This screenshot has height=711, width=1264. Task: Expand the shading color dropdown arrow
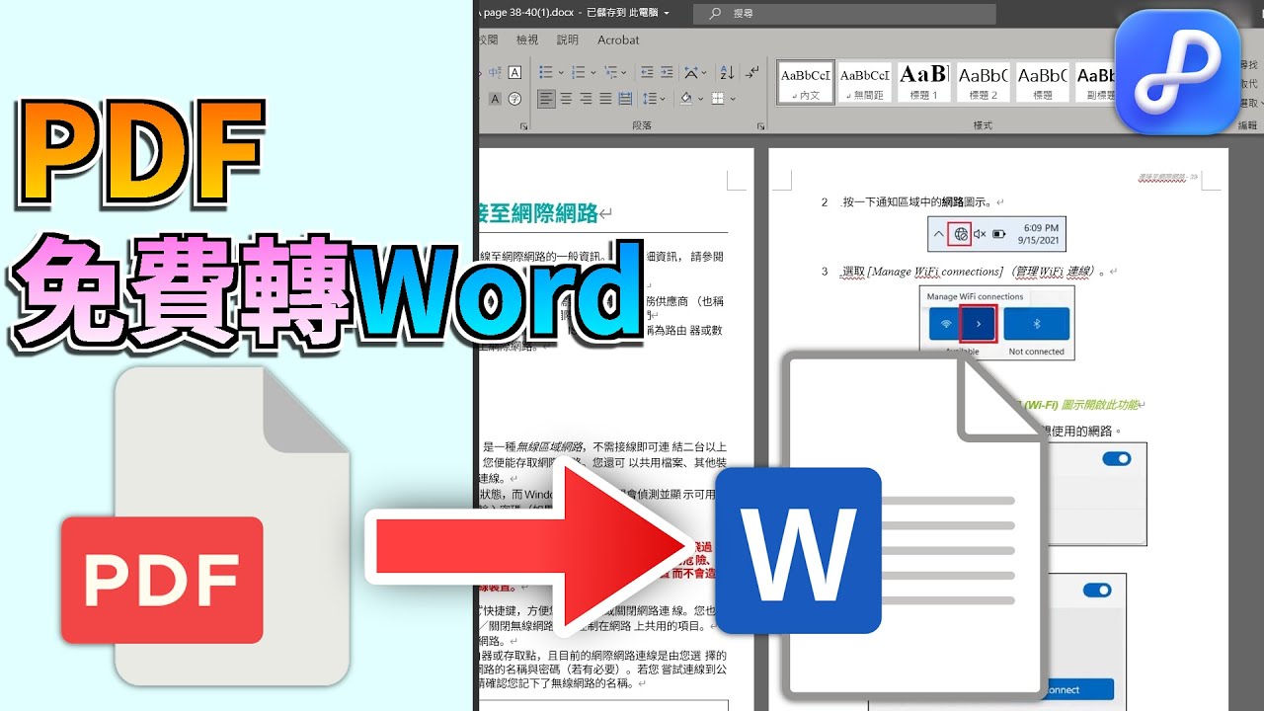700,99
